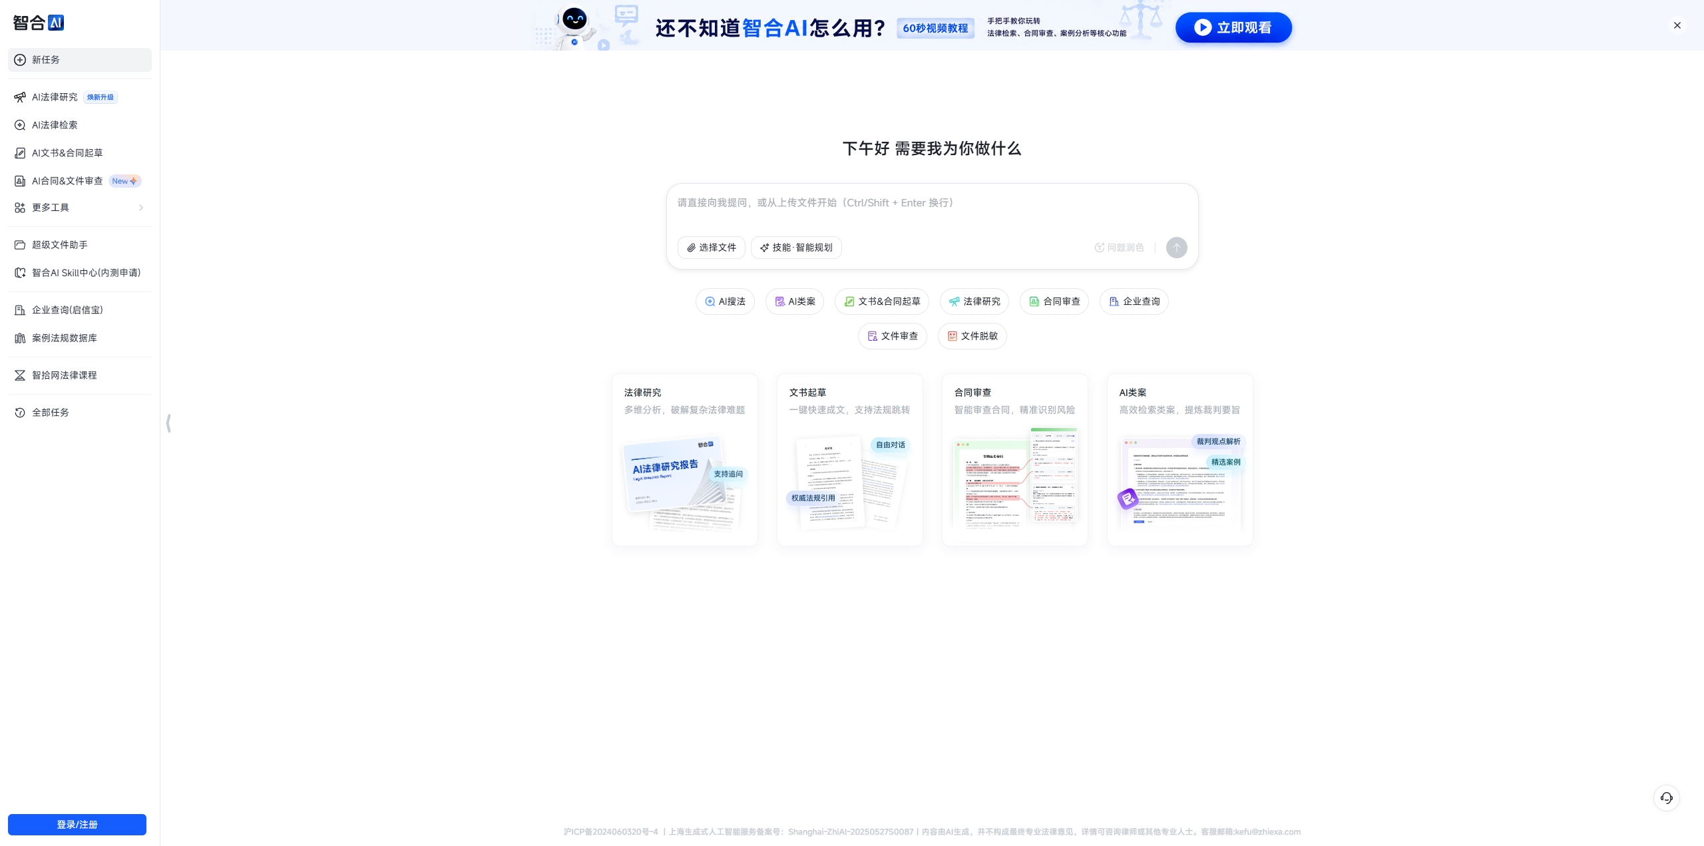Click the folder icon for 超级文件助手

(20, 245)
